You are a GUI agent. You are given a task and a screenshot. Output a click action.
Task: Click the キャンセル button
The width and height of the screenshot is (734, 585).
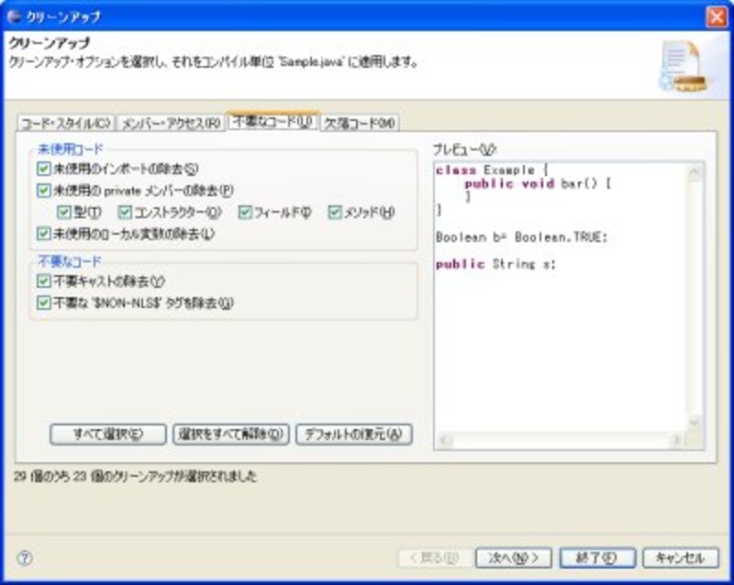[681, 557]
